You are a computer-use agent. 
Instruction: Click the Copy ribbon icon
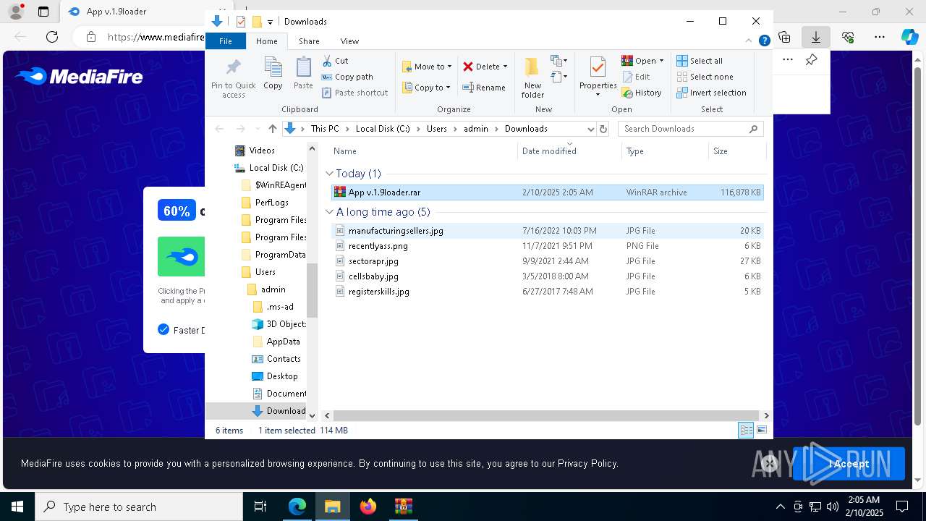pos(273,74)
